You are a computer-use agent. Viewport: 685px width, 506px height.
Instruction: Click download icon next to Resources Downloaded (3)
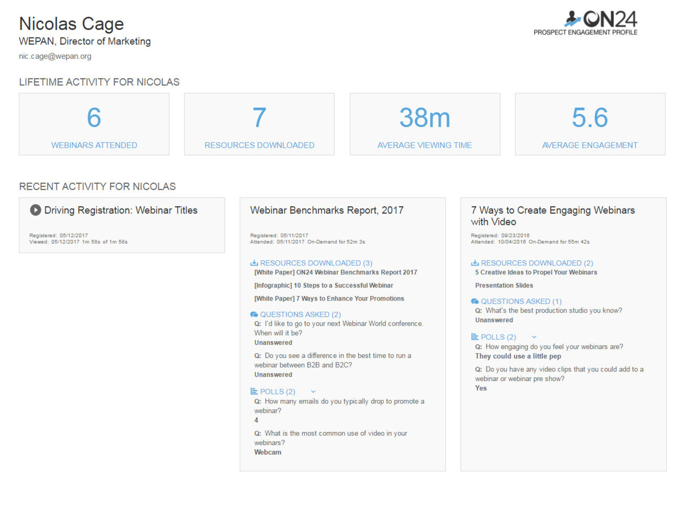(x=254, y=263)
